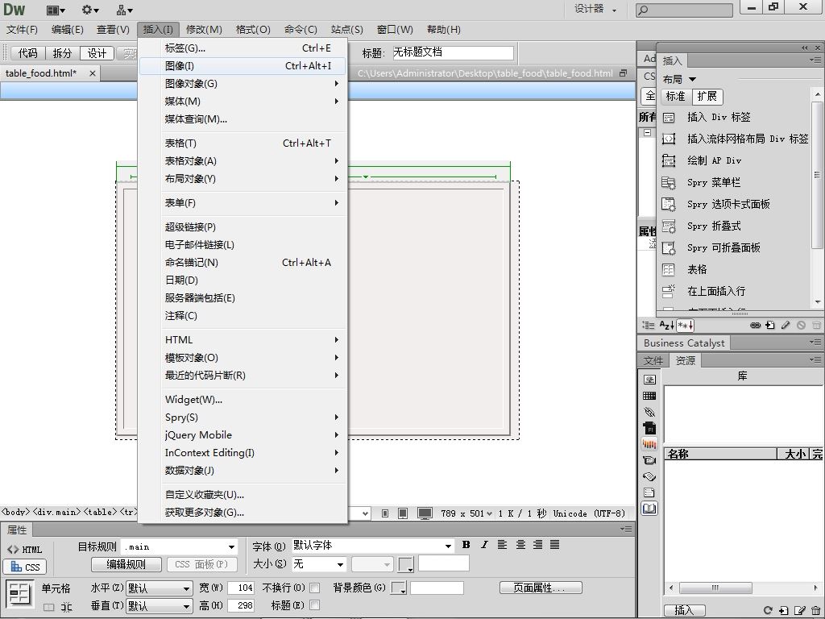Show colors category in Assets panel
Viewport: 825px width, 619px height.
point(649,396)
